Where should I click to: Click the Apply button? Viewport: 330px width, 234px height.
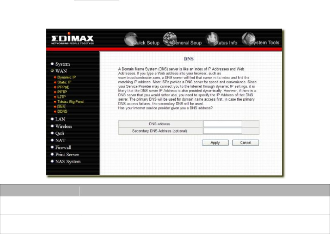(x=215, y=143)
